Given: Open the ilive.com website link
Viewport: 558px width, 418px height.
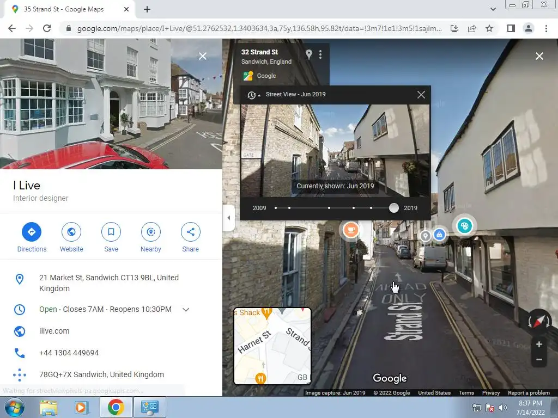Looking at the screenshot, I should tap(54, 331).
